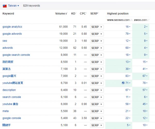This screenshot has height=129, width=155.
Task: Open the 'search console' keyword link
Action: pos(12,97)
